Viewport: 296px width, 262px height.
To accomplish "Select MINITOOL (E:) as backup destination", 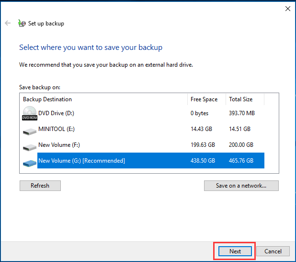I will point(57,129).
